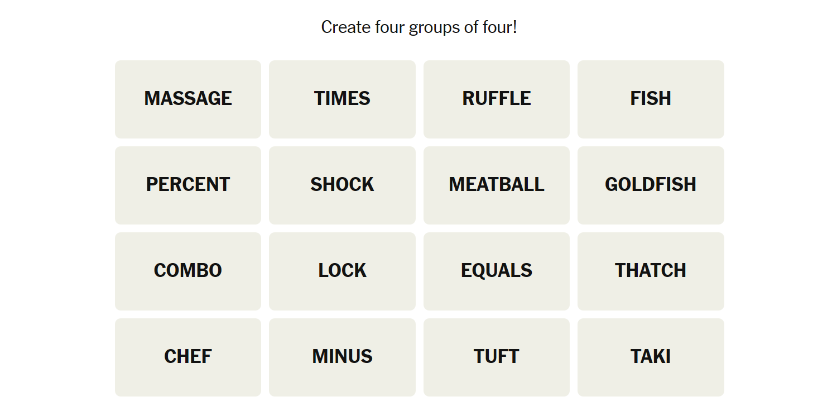Click the THATCH tile
The height and width of the screenshot is (406, 837).
(x=651, y=271)
